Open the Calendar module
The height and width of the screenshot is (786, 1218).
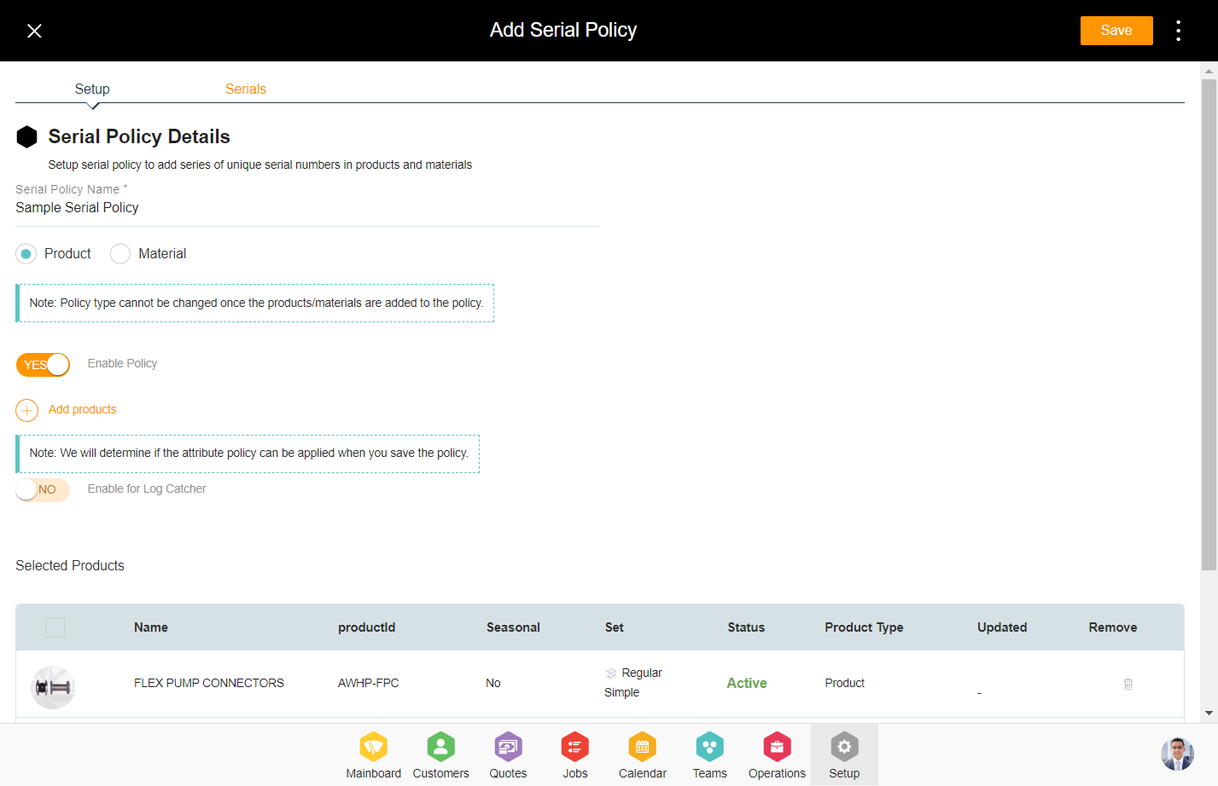click(642, 755)
